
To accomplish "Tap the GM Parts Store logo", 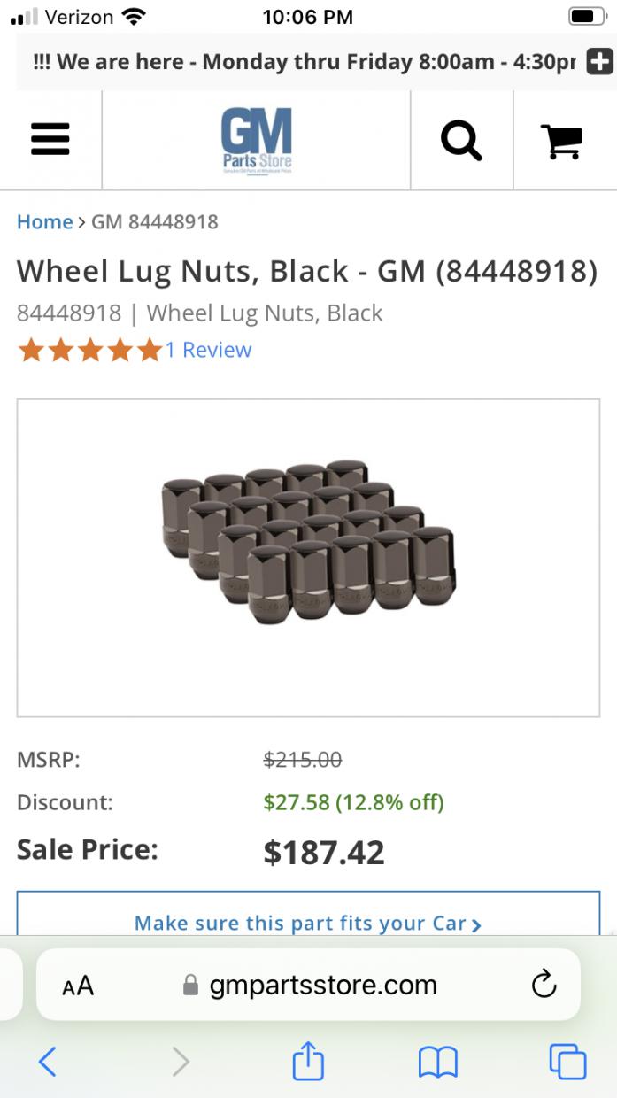I will pos(256,140).
